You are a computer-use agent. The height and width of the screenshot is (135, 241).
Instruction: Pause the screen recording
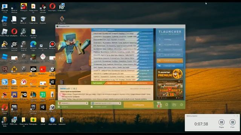click(221, 122)
